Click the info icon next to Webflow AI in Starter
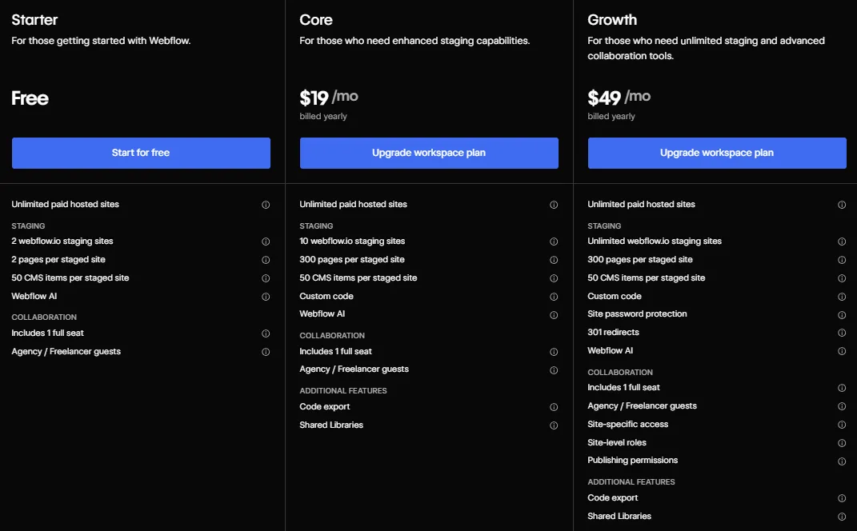857x531 pixels. click(x=266, y=296)
